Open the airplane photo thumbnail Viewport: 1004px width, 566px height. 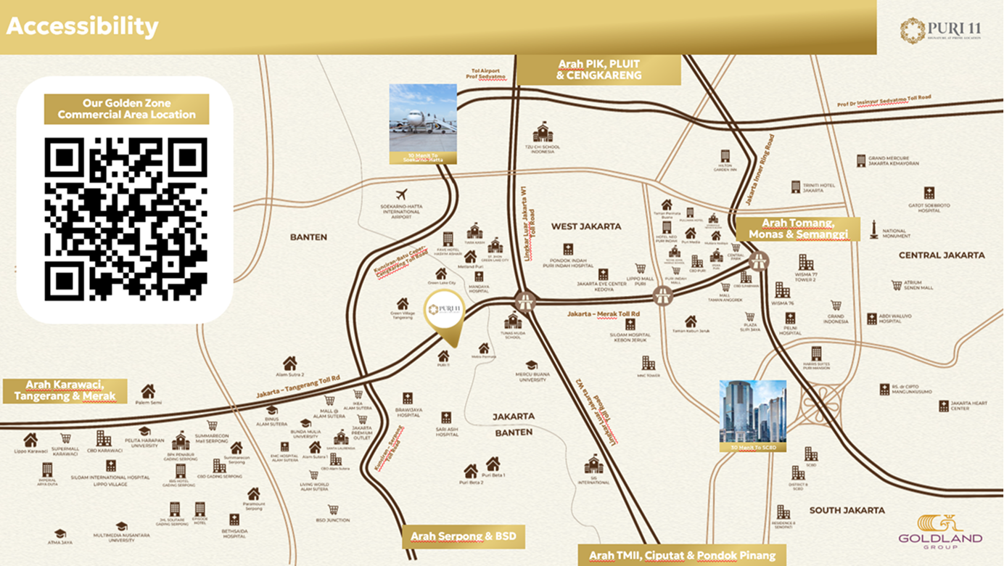(423, 123)
